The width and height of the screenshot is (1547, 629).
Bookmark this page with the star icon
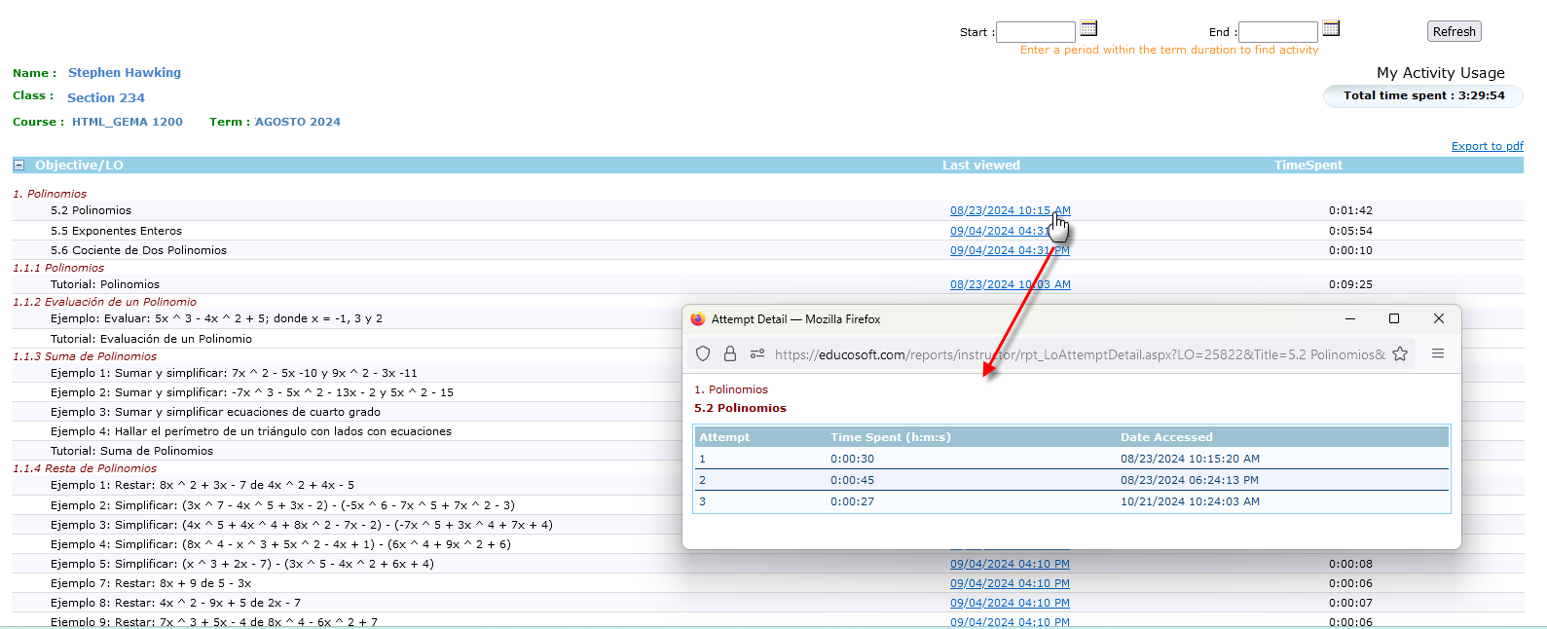pyautogui.click(x=1400, y=354)
